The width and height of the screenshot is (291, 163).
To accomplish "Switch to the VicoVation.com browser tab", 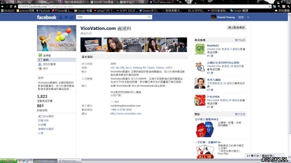I will click(162, 2).
